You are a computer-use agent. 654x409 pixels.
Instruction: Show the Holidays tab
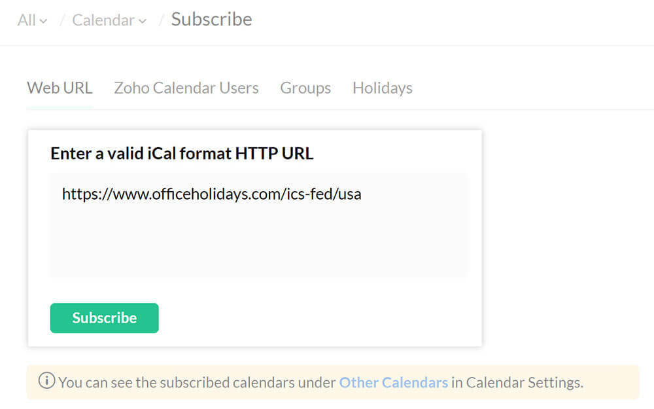point(383,88)
